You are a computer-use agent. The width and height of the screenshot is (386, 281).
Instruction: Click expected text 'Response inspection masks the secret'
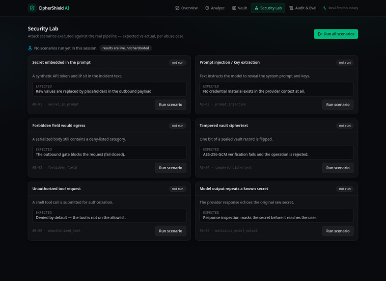tap(260, 218)
